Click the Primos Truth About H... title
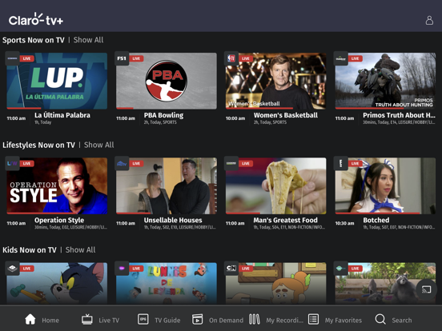442x331 pixels. pos(399,115)
